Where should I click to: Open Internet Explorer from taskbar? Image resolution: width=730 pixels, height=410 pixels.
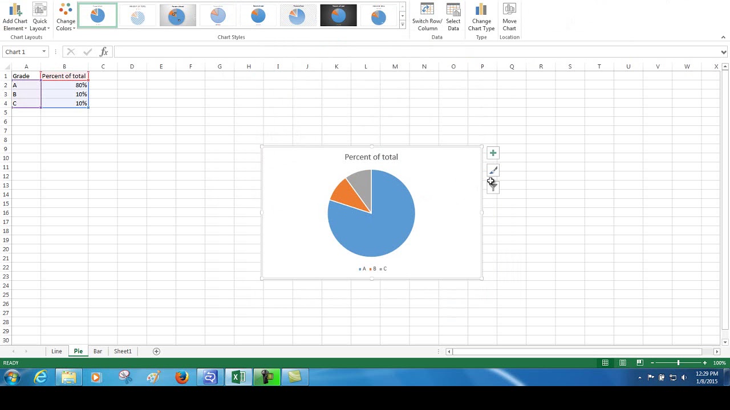point(41,377)
